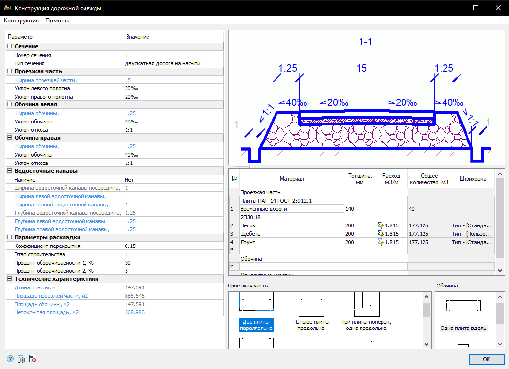509x369 pixels.
Task: Collapse the Водосточные канавы group
Action: pos(9,171)
